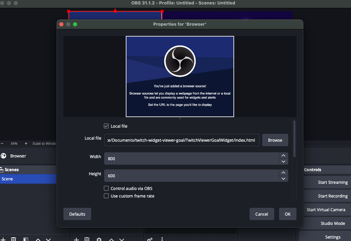This screenshot has width=351, height=241.
Task: Enable Control audio via OBS
Action: coord(106,188)
